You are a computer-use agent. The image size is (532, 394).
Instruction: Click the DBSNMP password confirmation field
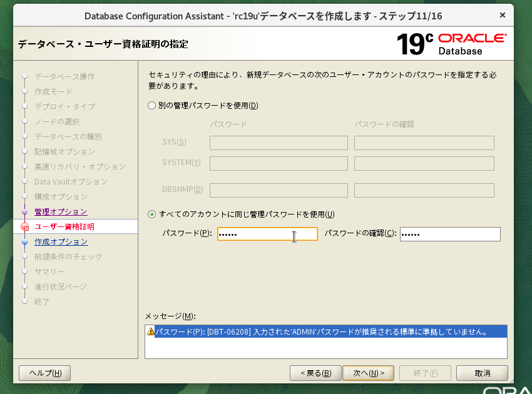(x=424, y=190)
